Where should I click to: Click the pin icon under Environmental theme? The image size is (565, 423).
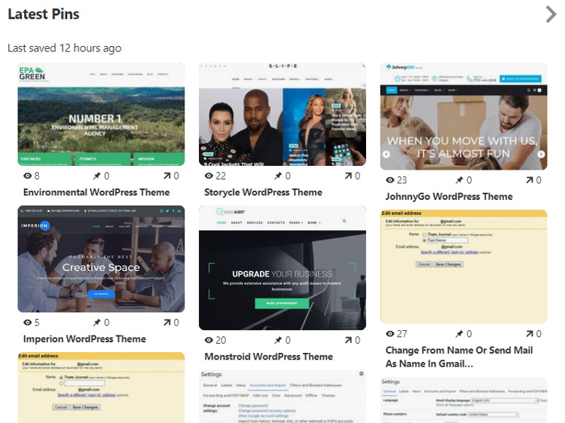(x=96, y=176)
